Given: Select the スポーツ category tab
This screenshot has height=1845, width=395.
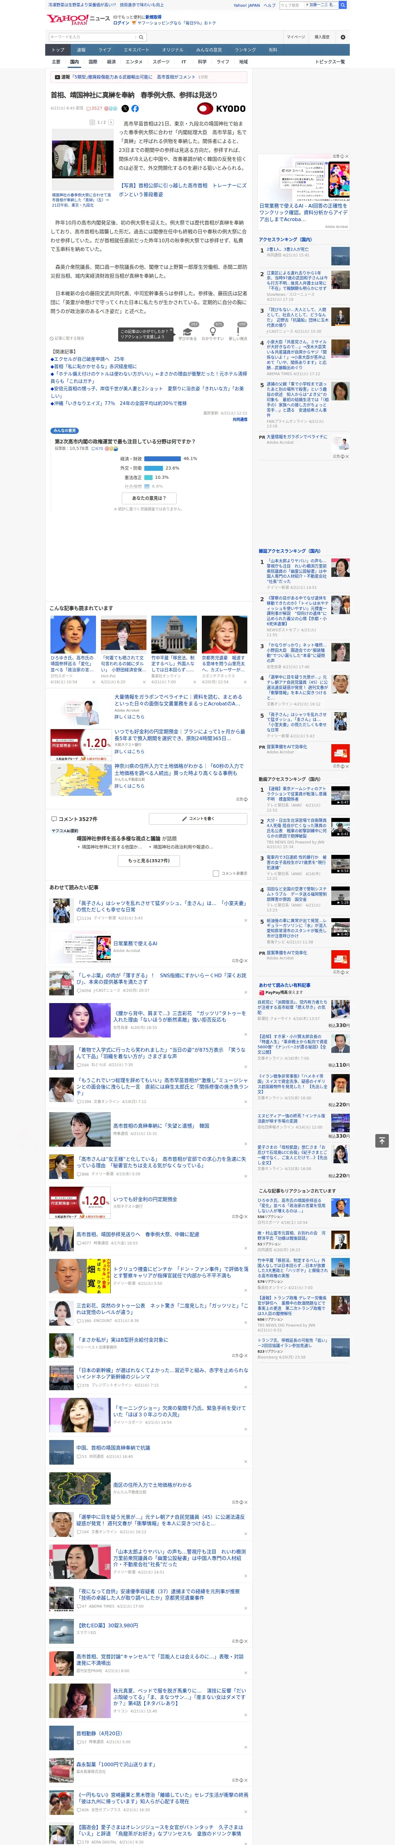Looking at the screenshot, I should [161, 61].
